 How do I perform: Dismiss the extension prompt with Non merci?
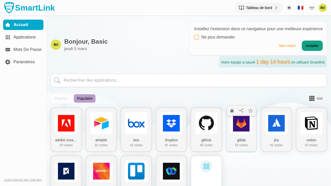point(287,46)
